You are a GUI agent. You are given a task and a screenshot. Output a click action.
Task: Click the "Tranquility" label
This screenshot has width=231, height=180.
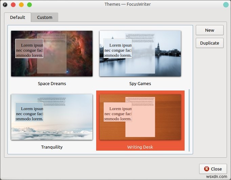click(x=52, y=147)
